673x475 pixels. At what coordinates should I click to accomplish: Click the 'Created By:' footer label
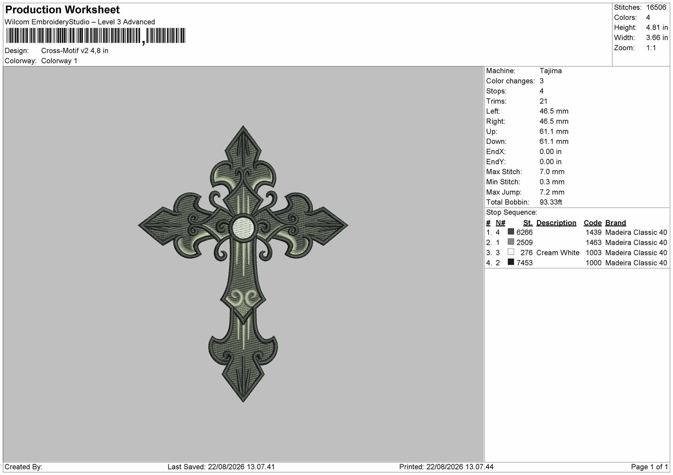click(23, 467)
